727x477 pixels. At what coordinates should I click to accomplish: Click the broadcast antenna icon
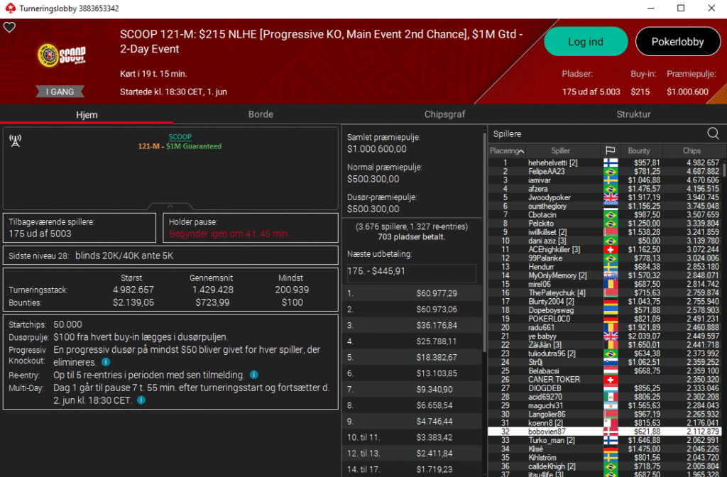[x=16, y=141]
